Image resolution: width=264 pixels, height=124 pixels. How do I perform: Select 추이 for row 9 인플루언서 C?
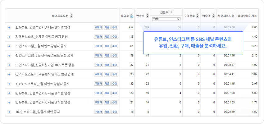(115, 103)
